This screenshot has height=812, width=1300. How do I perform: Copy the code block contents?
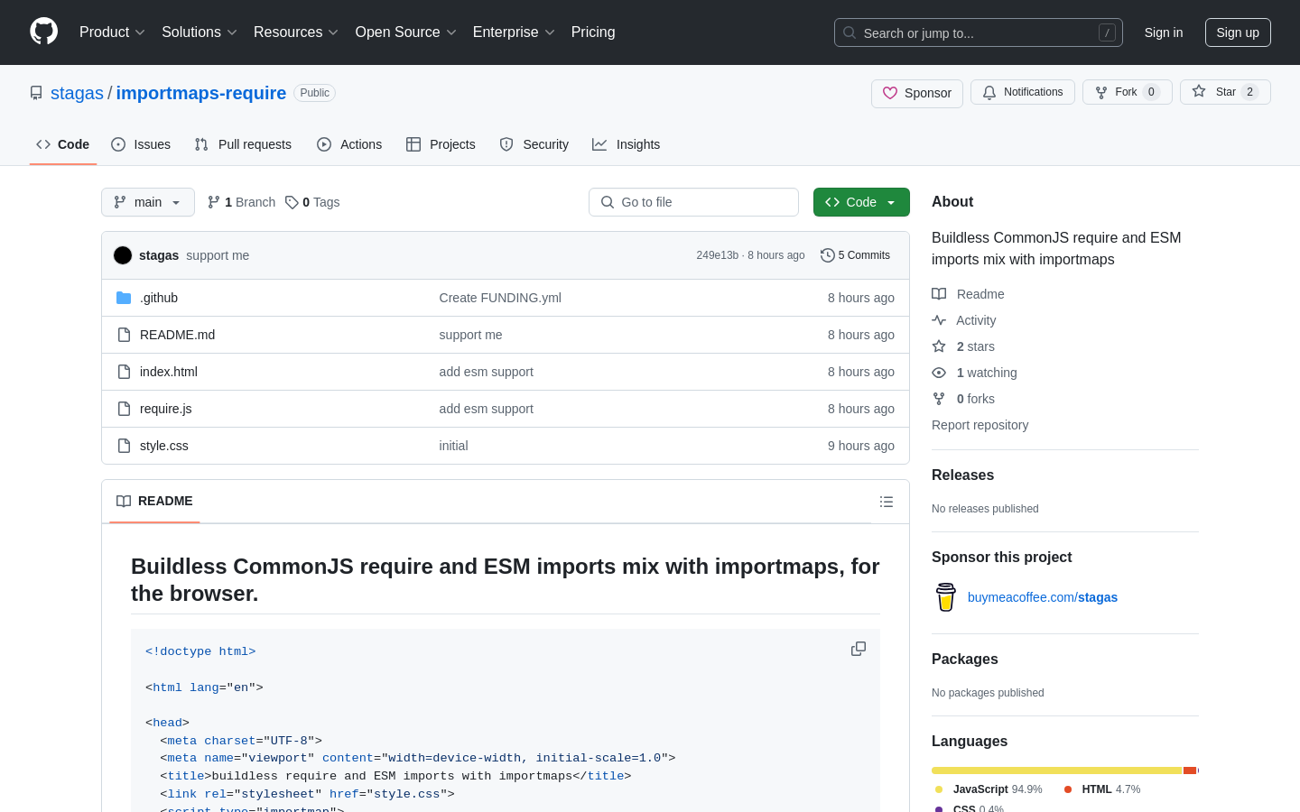coord(859,649)
